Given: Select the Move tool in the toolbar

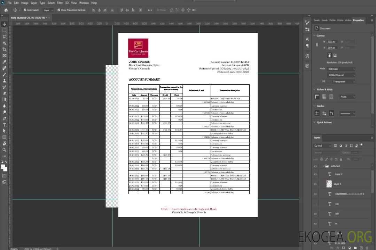Looking at the screenshot, I should pos(4,24).
